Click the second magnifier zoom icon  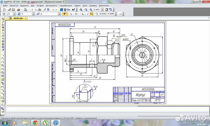pyautogui.click(x=86, y=10)
